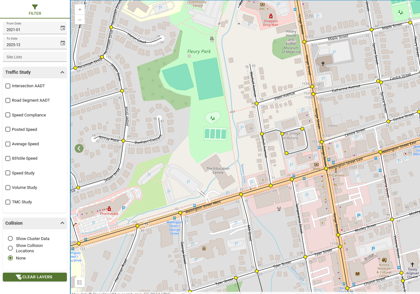Zoom in on the map
420x294 pixels.
[80, 10]
